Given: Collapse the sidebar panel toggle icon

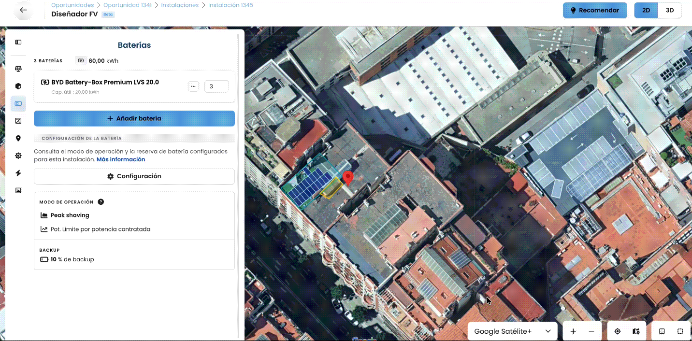Looking at the screenshot, I should [18, 42].
